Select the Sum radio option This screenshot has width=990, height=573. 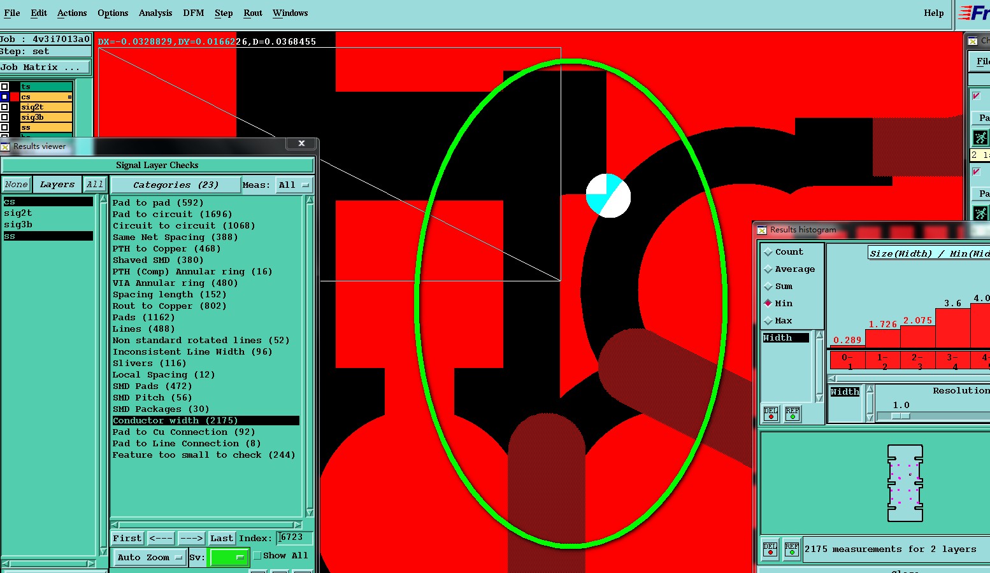pyautogui.click(x=768, y=286)
